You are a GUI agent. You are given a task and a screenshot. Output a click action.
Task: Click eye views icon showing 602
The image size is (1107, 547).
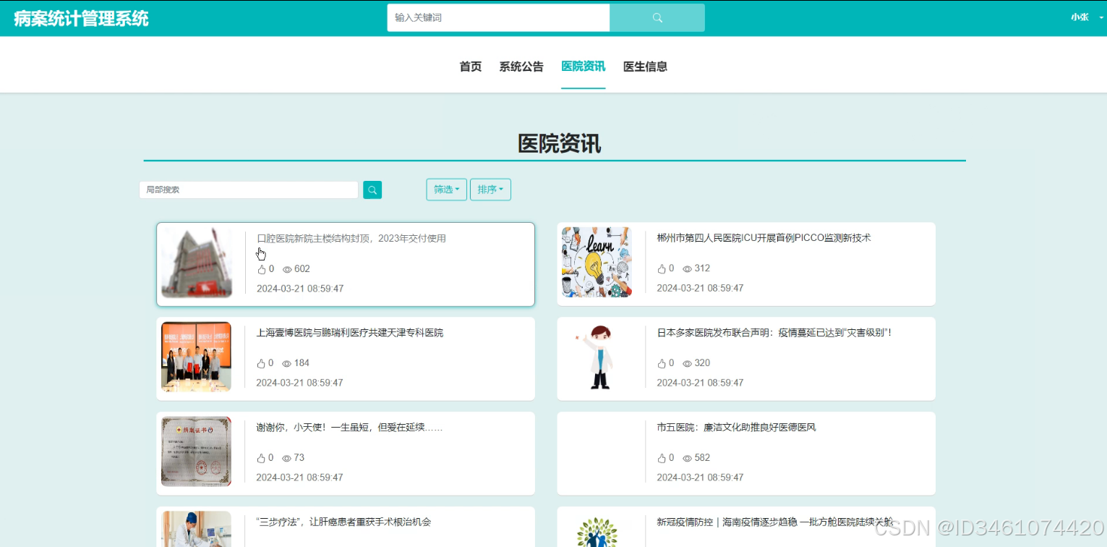click(x=287, y=269)
